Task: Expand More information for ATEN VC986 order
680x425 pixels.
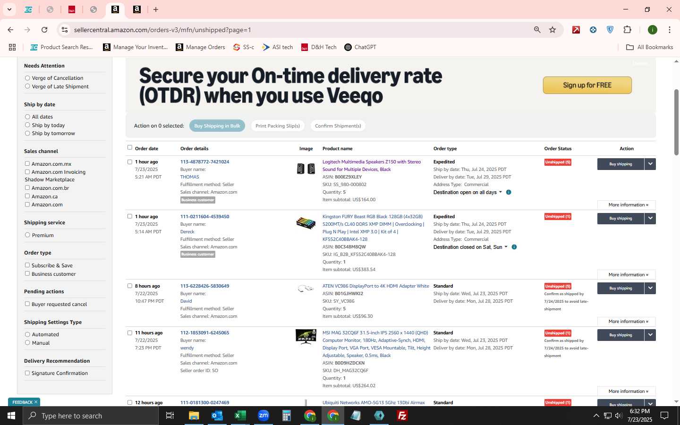Action: tap(627, 322)
